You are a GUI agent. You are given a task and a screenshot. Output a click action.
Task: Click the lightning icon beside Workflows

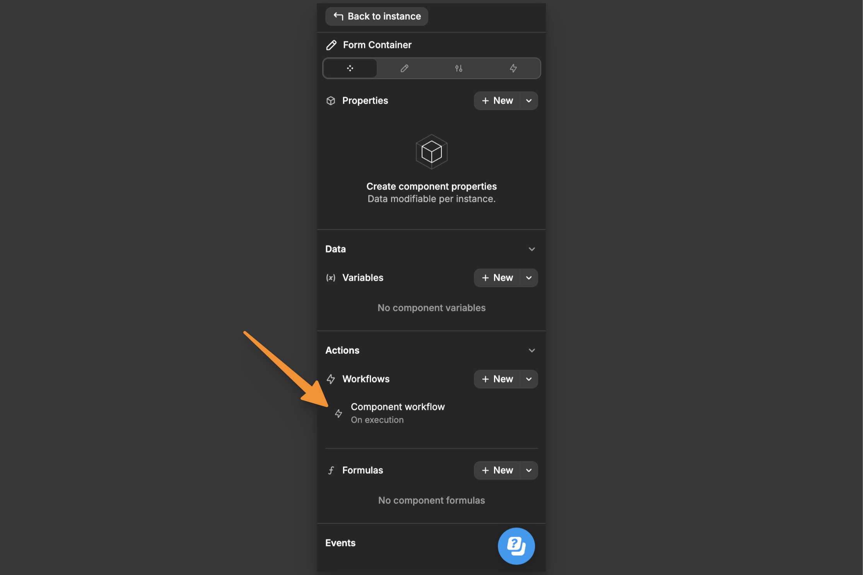click(x=331, y=379)
